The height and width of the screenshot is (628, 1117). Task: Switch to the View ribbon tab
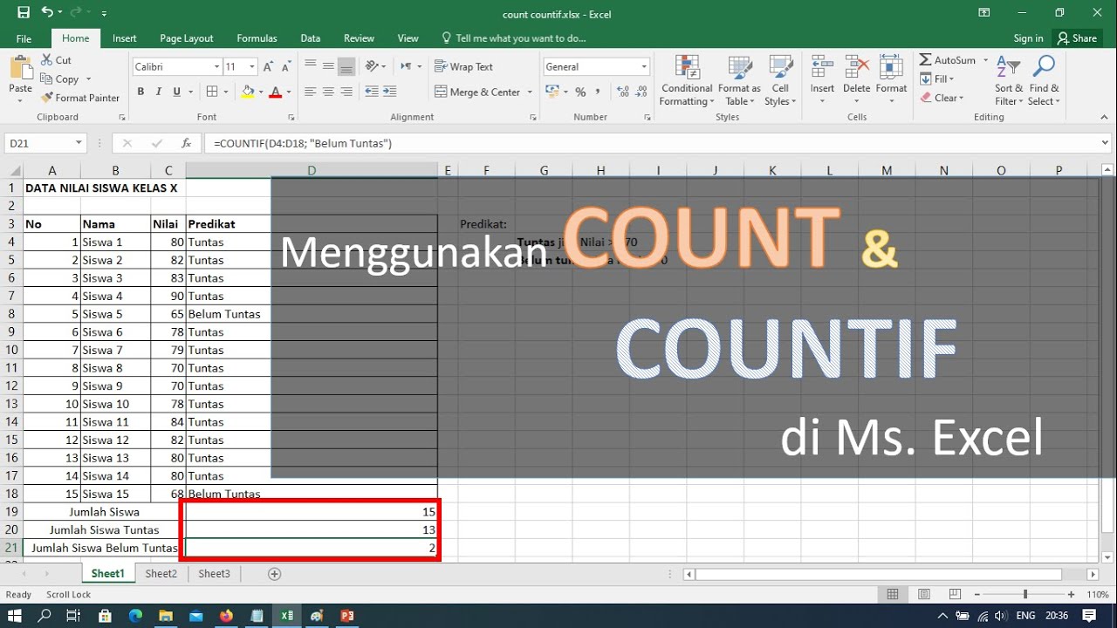pos(408,38)
